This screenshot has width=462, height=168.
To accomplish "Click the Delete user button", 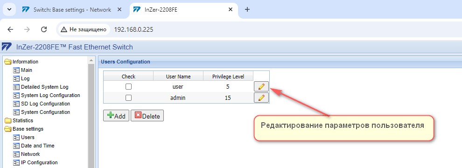I will 147,116.
